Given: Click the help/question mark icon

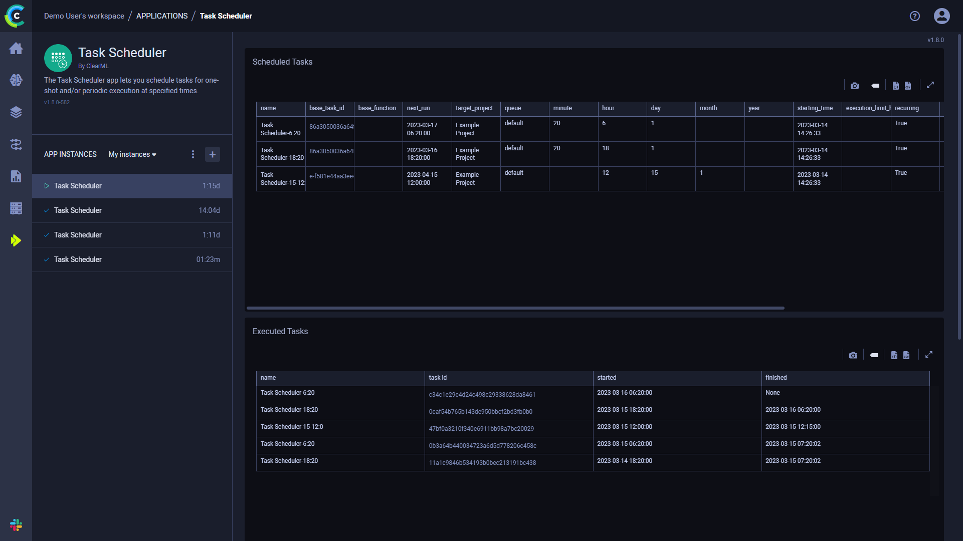Looking at the screenshot, I should [x=915, y=15].
